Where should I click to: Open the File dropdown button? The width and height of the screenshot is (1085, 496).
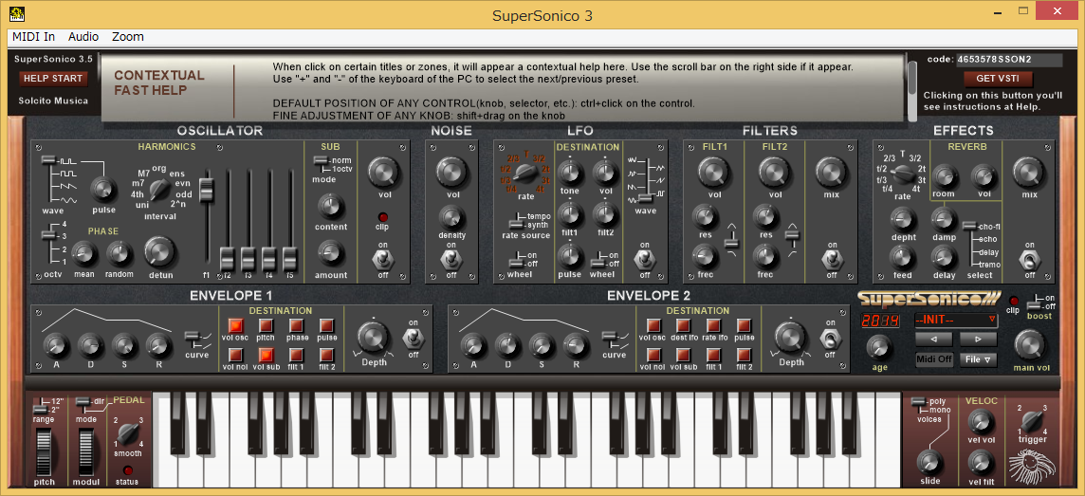click(978, 359)
